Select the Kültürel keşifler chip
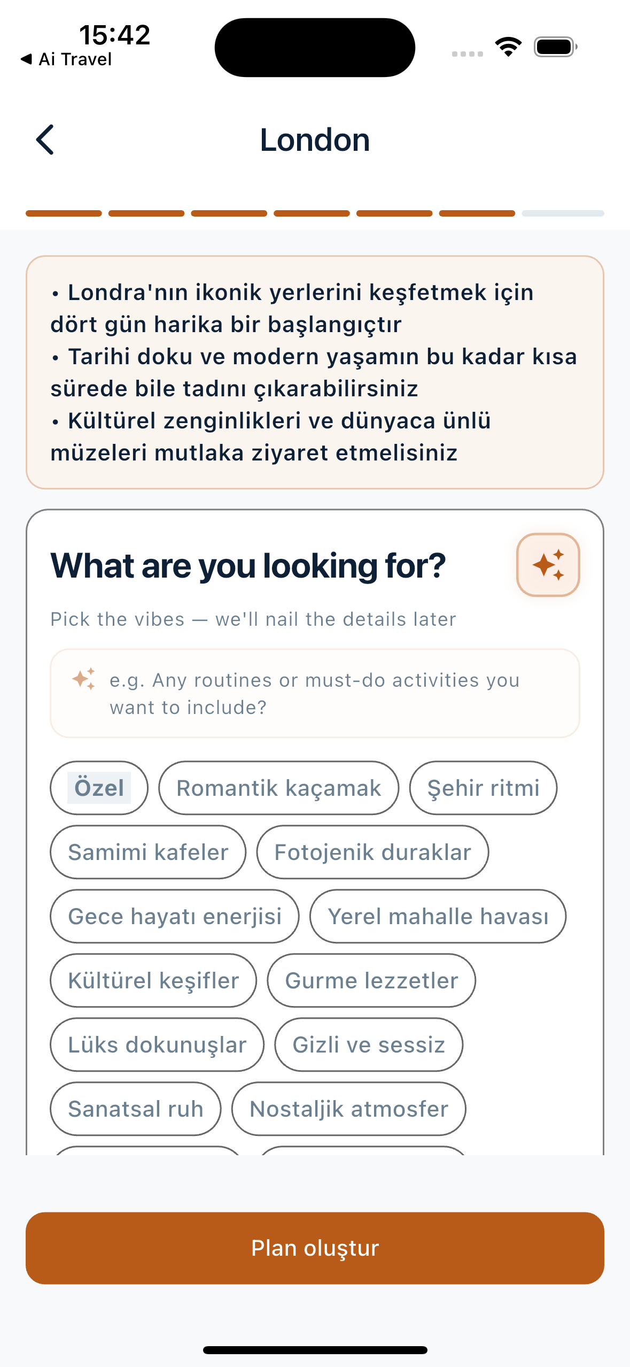This screenshot has width=630, height=1367. [153, 980]
